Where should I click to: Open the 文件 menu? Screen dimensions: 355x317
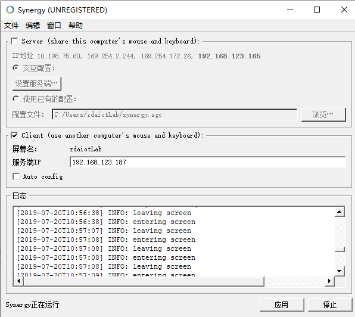pos(11,26)
